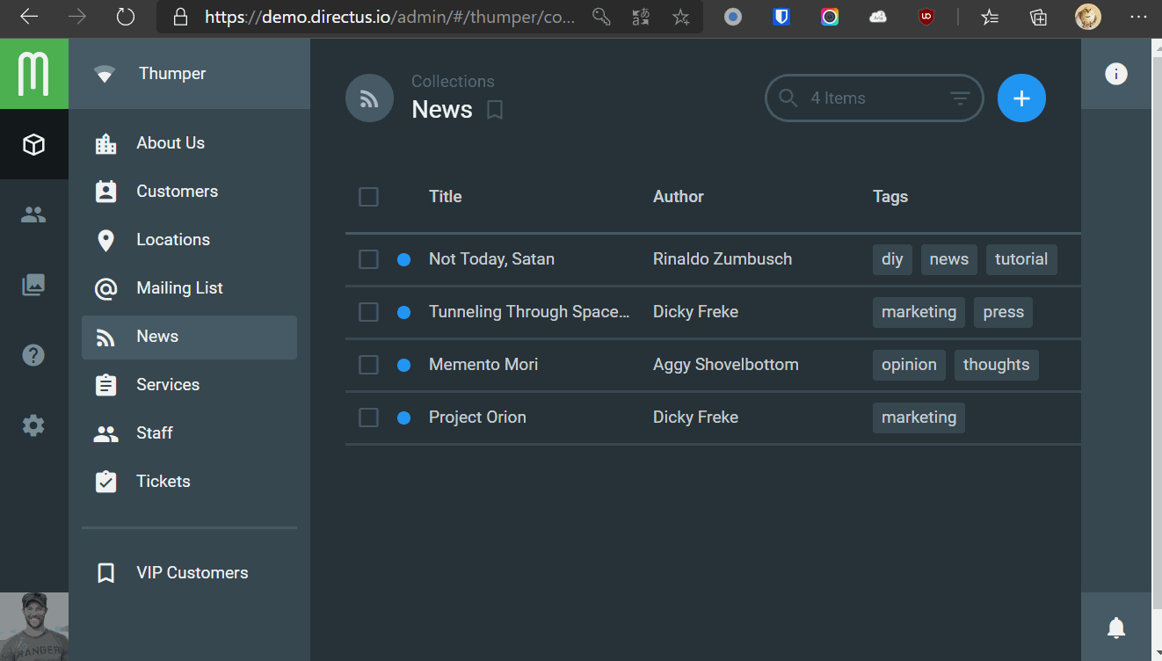Open the VIP Customers bookmark
1162x661 pixels.
192,572
